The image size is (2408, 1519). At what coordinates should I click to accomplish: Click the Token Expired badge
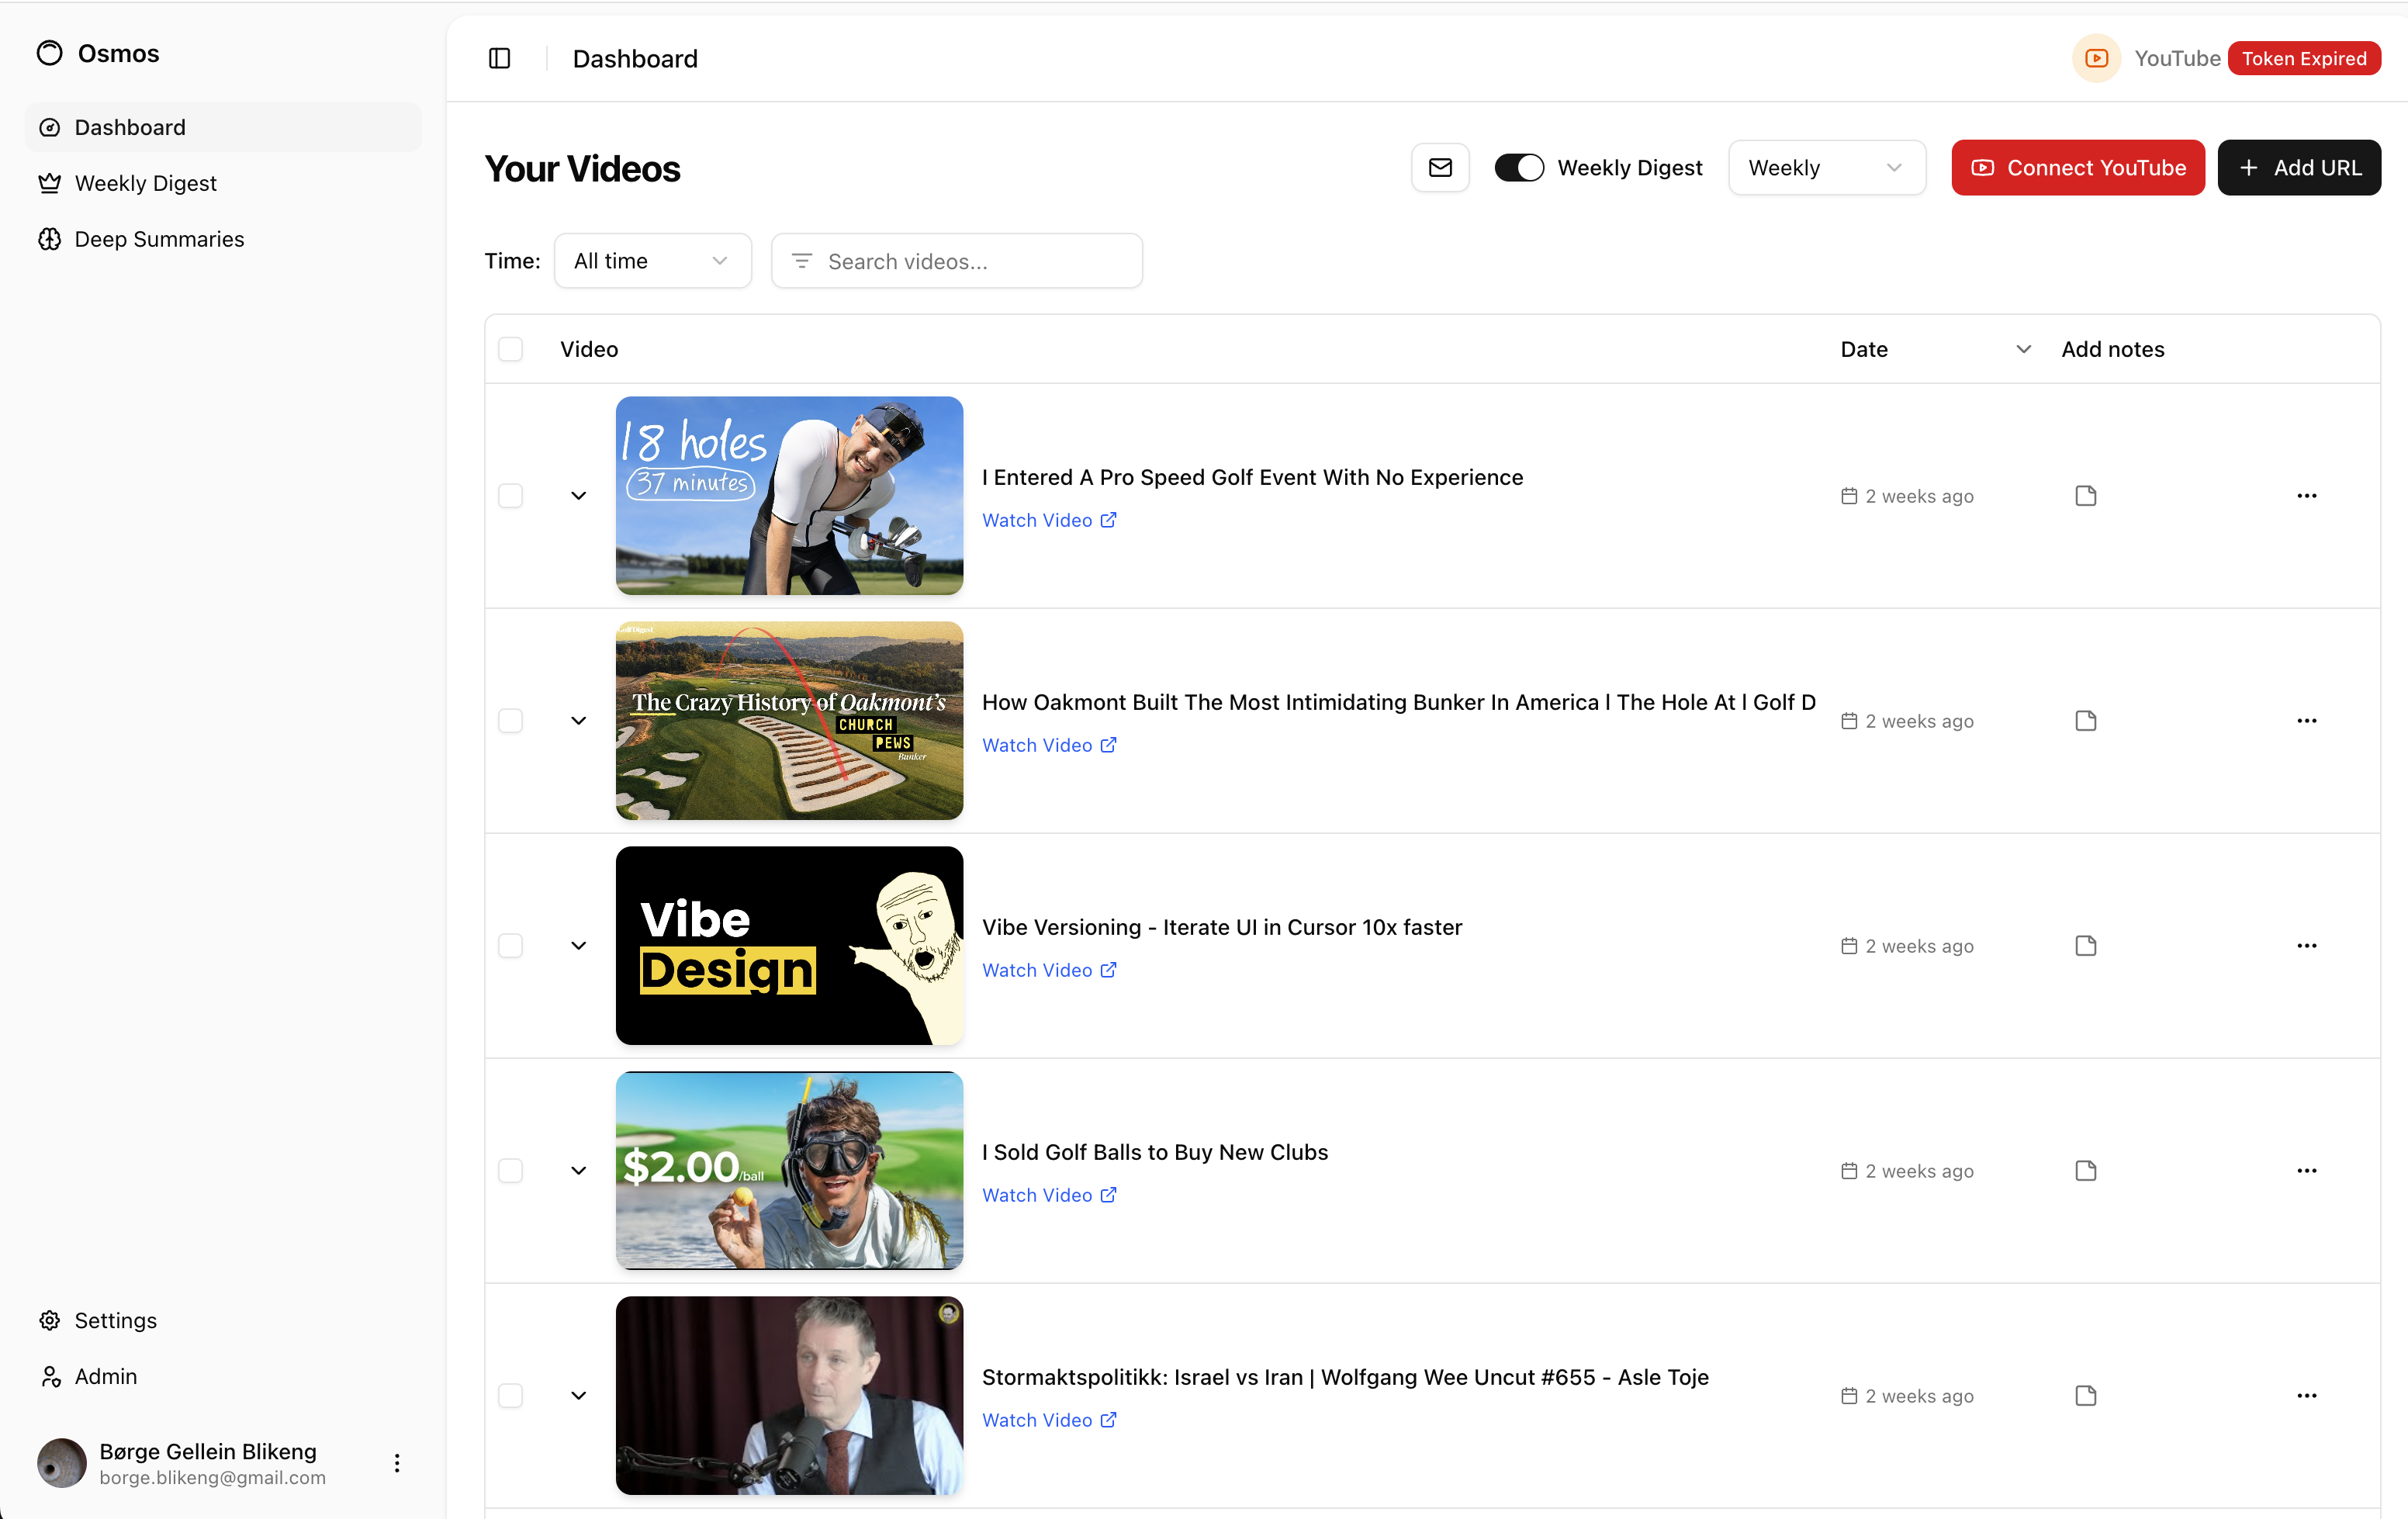click(x=2304, y=58)
